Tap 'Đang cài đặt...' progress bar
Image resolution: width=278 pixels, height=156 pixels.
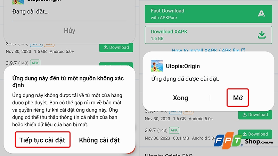point(69,21)
